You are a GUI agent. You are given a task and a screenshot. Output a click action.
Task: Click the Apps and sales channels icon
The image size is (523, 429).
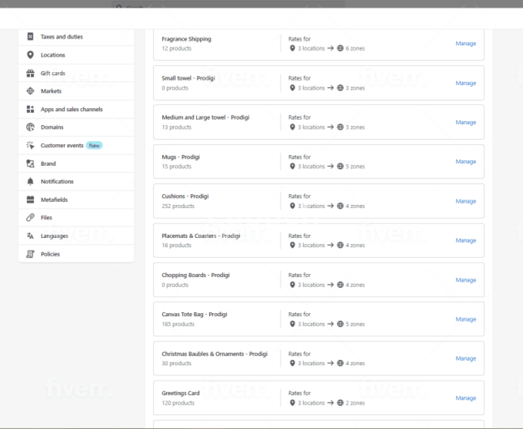pyautogui.click(x=30, y=109)
